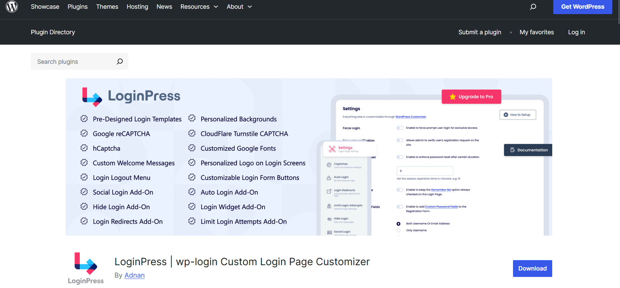Image resolution: width=620 pixels, height=288 pixels.
Task: Click the How to Setup play icon
Action: click(x=506, y=115)
